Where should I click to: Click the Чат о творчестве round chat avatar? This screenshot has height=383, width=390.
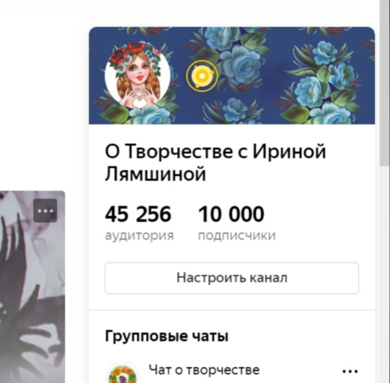click(x=123, y=374)
